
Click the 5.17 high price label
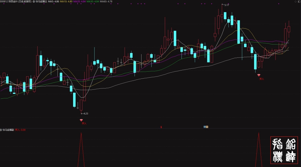click(225, 5)
